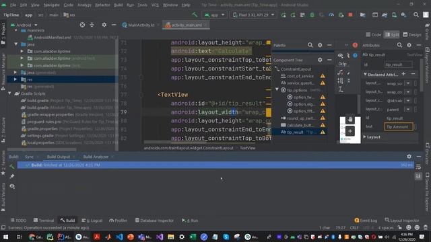The width and height of the screenshot is (431, 242).
Task: Remove declared attribute with minus icon
Action: (x=413, y=74)
